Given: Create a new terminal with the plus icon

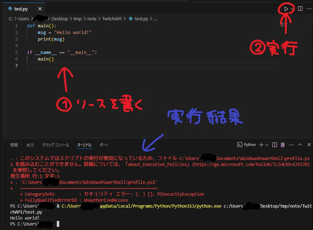Looking at the screenshot, I should pos(261,145).
